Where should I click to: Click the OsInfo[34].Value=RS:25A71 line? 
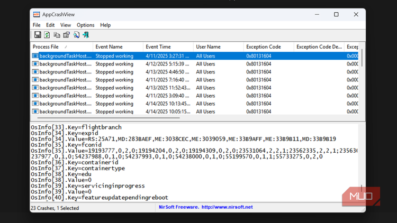coord(183,139)
